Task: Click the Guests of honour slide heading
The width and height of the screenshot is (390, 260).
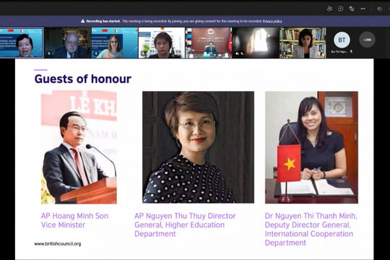Action: (x=83, y=79)
